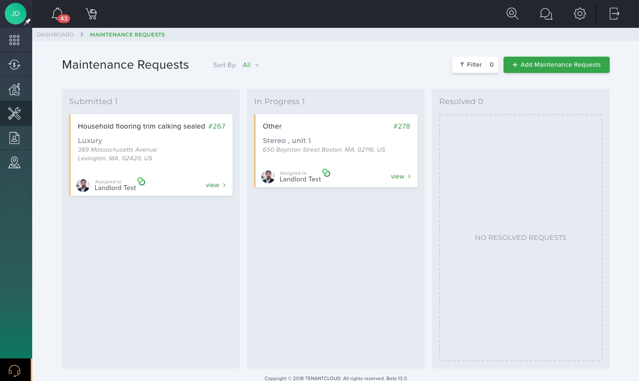Open the search magnifier in the top bar
The image size is (639, 381).
pyautogui.click(x=513, y=13)
